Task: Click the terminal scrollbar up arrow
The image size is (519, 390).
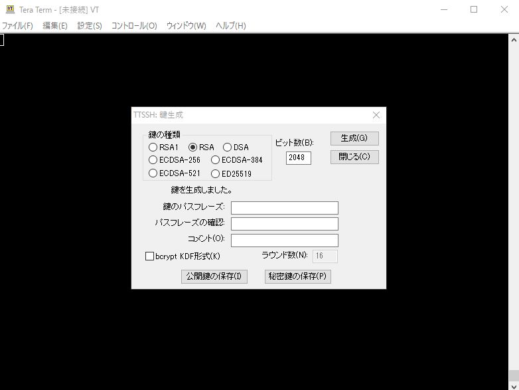Action: [x=514, y=40]
